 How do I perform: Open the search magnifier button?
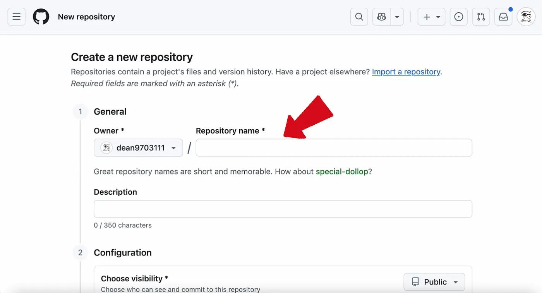359,17
